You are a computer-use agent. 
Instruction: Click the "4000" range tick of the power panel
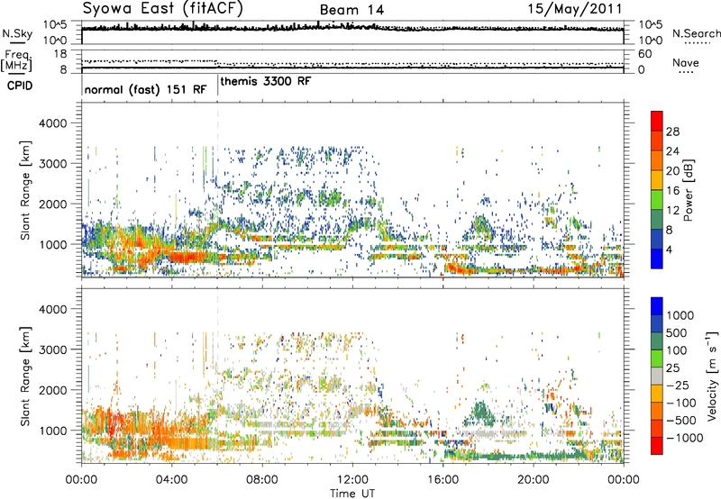(x=52, y=123)
